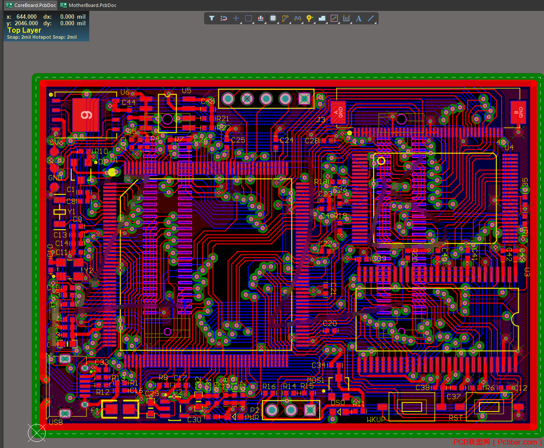Select the place dimension tool
This screenshot has height=448, width=544.
(x=346, y=18)
